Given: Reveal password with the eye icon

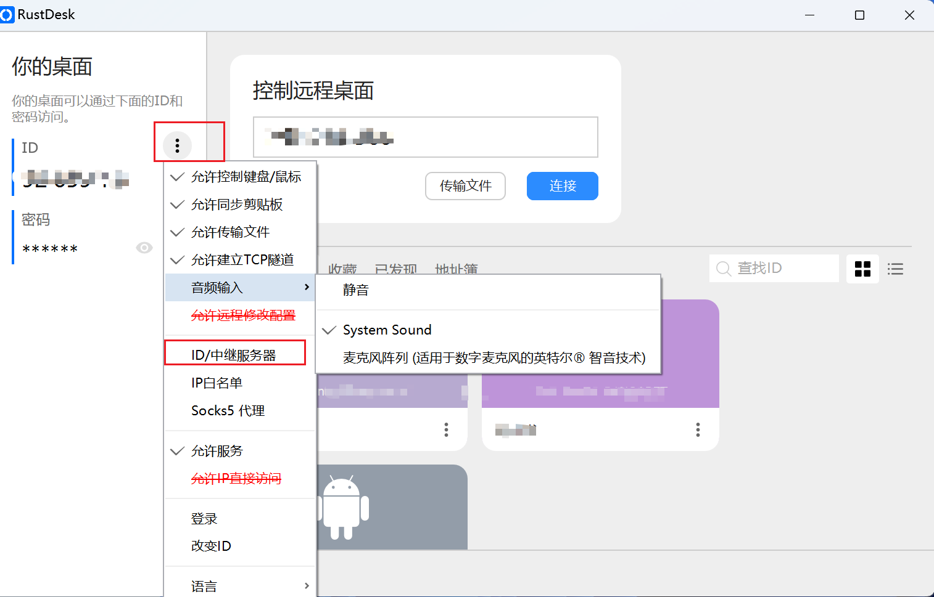Looking at the screenshot, I should coord(144,248).
